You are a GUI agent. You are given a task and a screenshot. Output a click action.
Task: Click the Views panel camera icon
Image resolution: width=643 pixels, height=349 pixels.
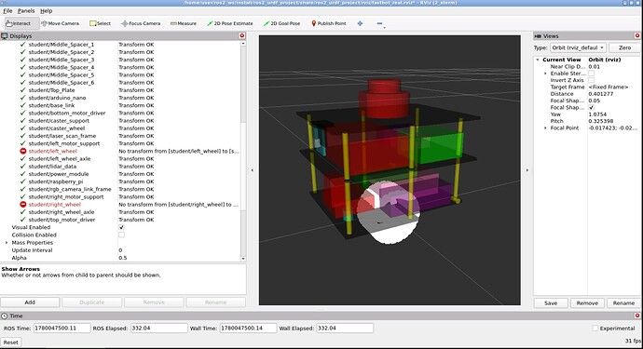coord(538,36)
